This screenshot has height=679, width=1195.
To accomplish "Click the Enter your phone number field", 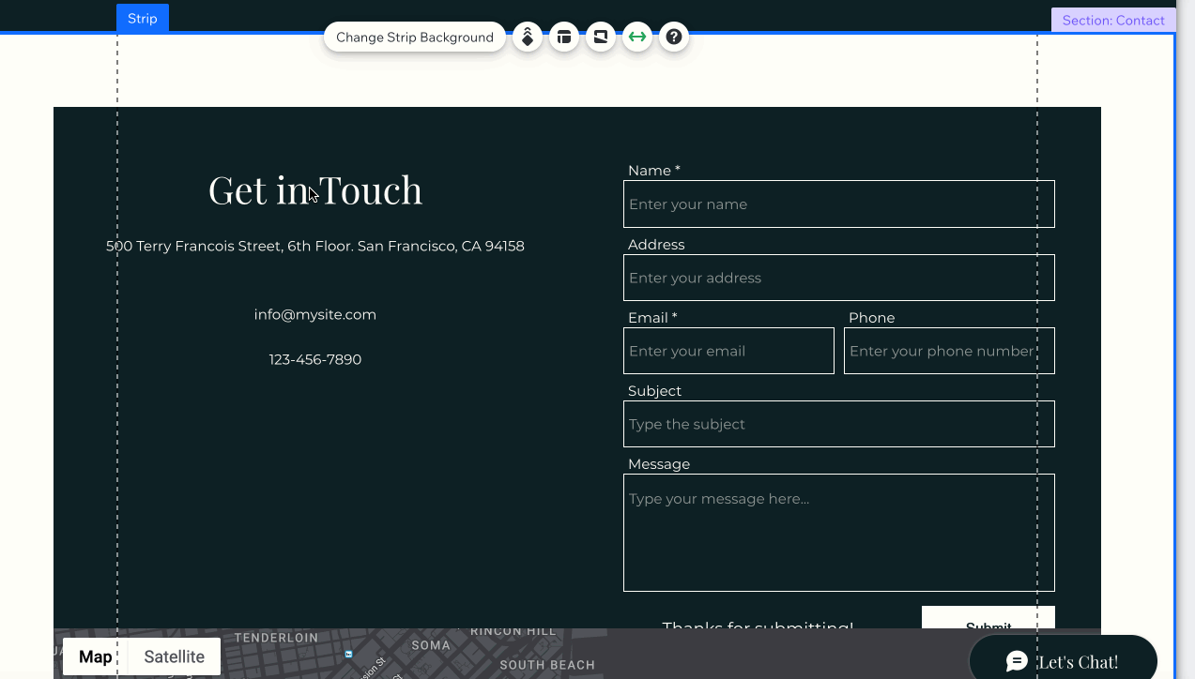I will coord(948,351).
